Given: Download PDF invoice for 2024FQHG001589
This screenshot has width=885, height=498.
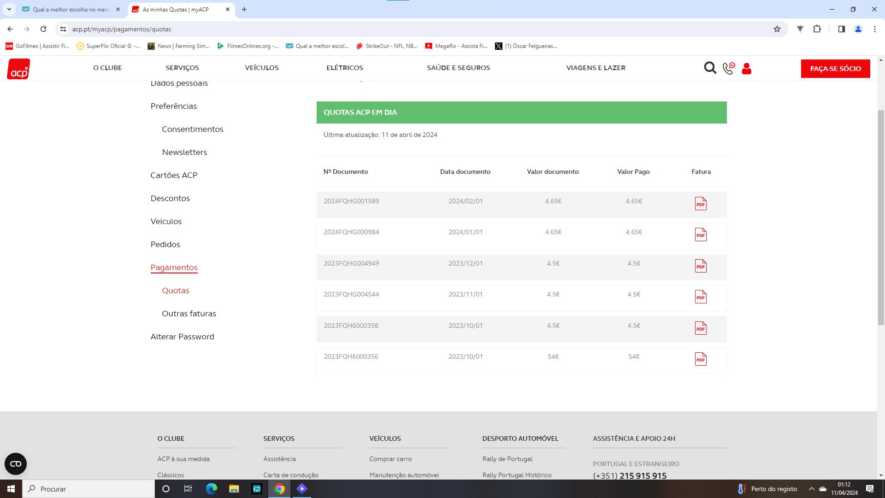Looking at the screenshot, I should coord(701,204).
